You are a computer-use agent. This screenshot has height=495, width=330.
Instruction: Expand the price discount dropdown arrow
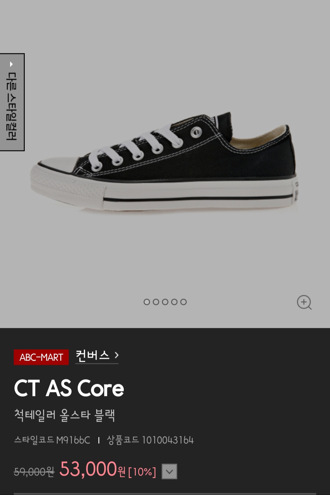click(169, 471)
